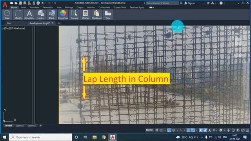Add a new layout with plus button
The width and height of the screenshot is (251, 141).
tap(40, 126)
